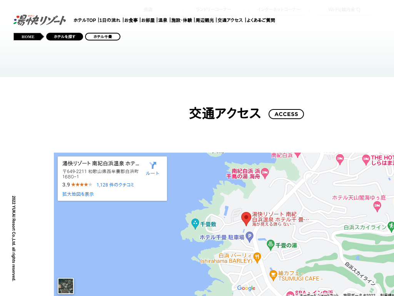394x296 pixels.
Task: Click 拡大地図を表示 link
Action: click(x=78, y=194)
